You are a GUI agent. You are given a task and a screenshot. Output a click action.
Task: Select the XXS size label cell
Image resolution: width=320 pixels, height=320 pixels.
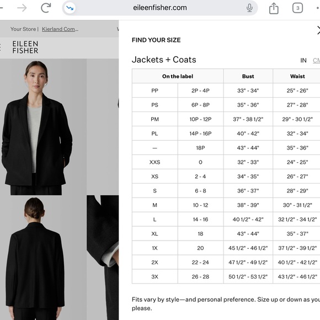click(x=154, y=162)
